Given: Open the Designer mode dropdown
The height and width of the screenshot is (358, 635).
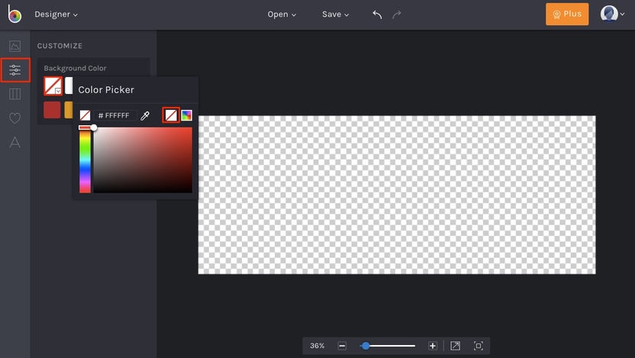Looking at the screenshot, I should (56, 15).
